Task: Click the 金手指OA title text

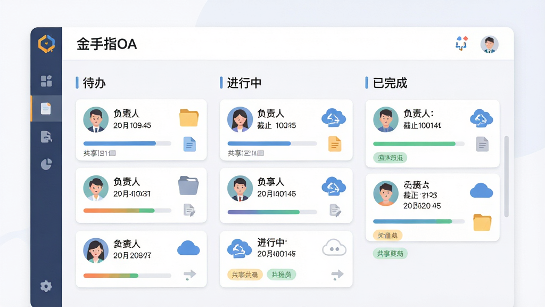Action: click(x=106, y=44)
